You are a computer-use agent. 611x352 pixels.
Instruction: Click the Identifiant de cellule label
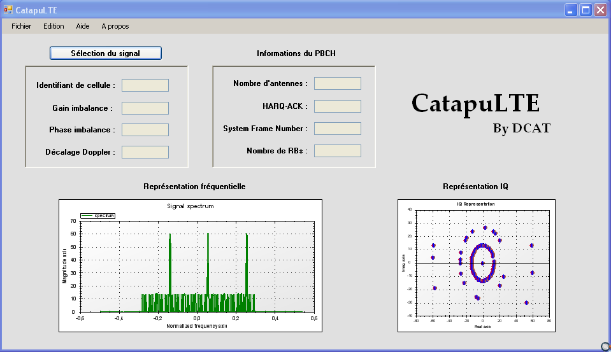(76, 85)
